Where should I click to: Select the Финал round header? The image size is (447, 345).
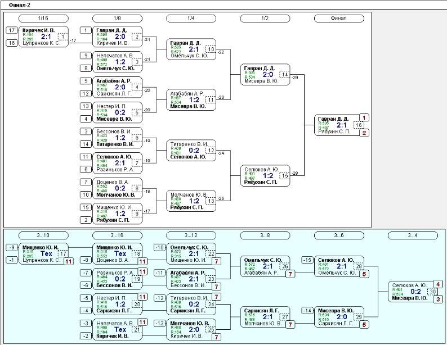click(x=339, y=19)
